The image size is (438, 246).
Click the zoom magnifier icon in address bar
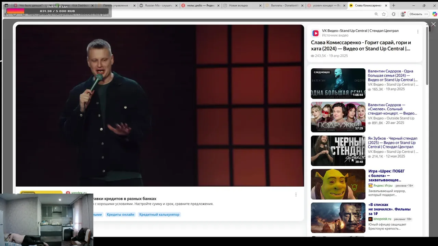pyautogui.click(x=376, y=14)
